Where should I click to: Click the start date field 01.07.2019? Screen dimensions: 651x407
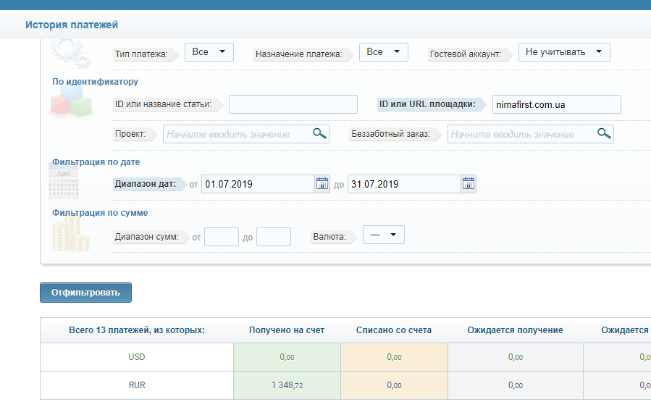pos(257,184)
